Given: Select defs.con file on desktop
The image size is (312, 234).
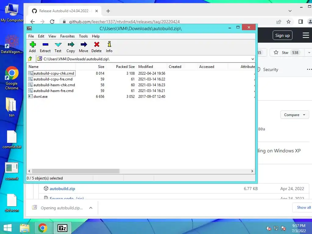Looking at the screenshot, I should (12, 203).
